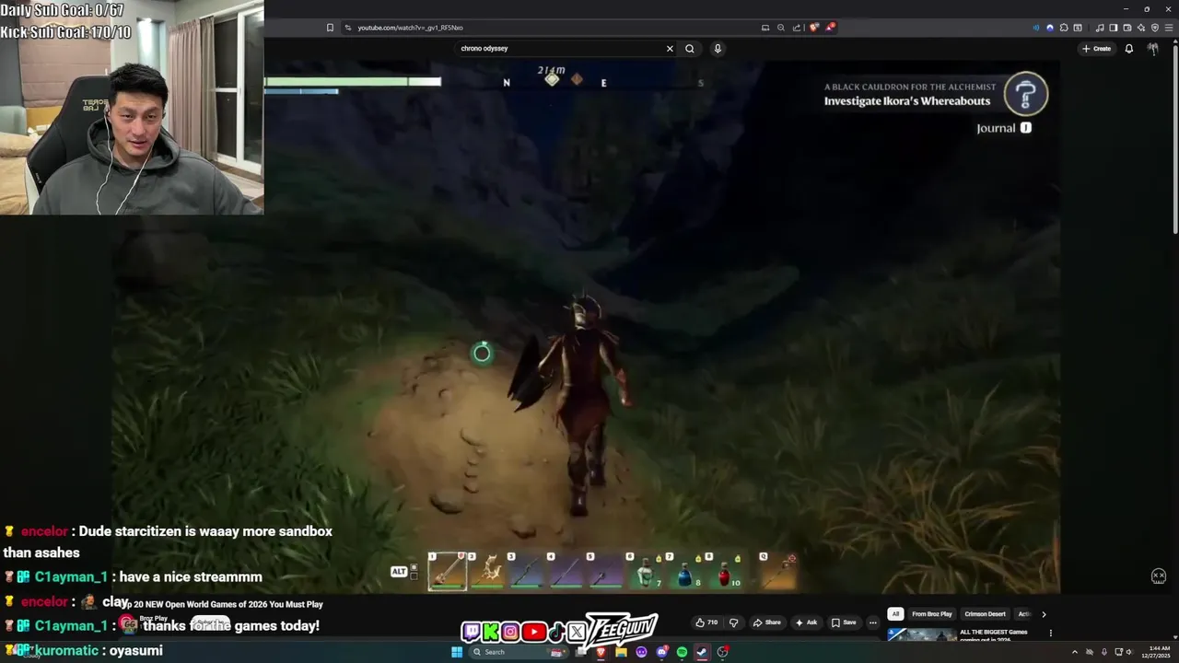Click the taskbar microphone tray icon

[x=1104, y=652]
